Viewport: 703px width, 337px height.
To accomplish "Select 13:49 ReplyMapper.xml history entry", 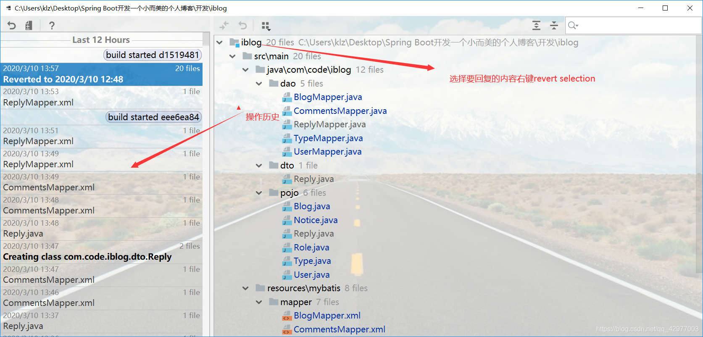I will 101,160.
